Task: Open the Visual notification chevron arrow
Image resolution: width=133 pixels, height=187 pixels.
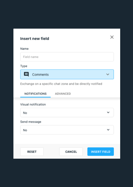Action: pos(108,112)
